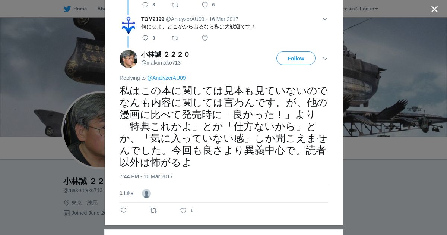Retweet TOM2199's 16 Mar tweet
Viewport: 447px width, 235px height.
tap(175, 38)
